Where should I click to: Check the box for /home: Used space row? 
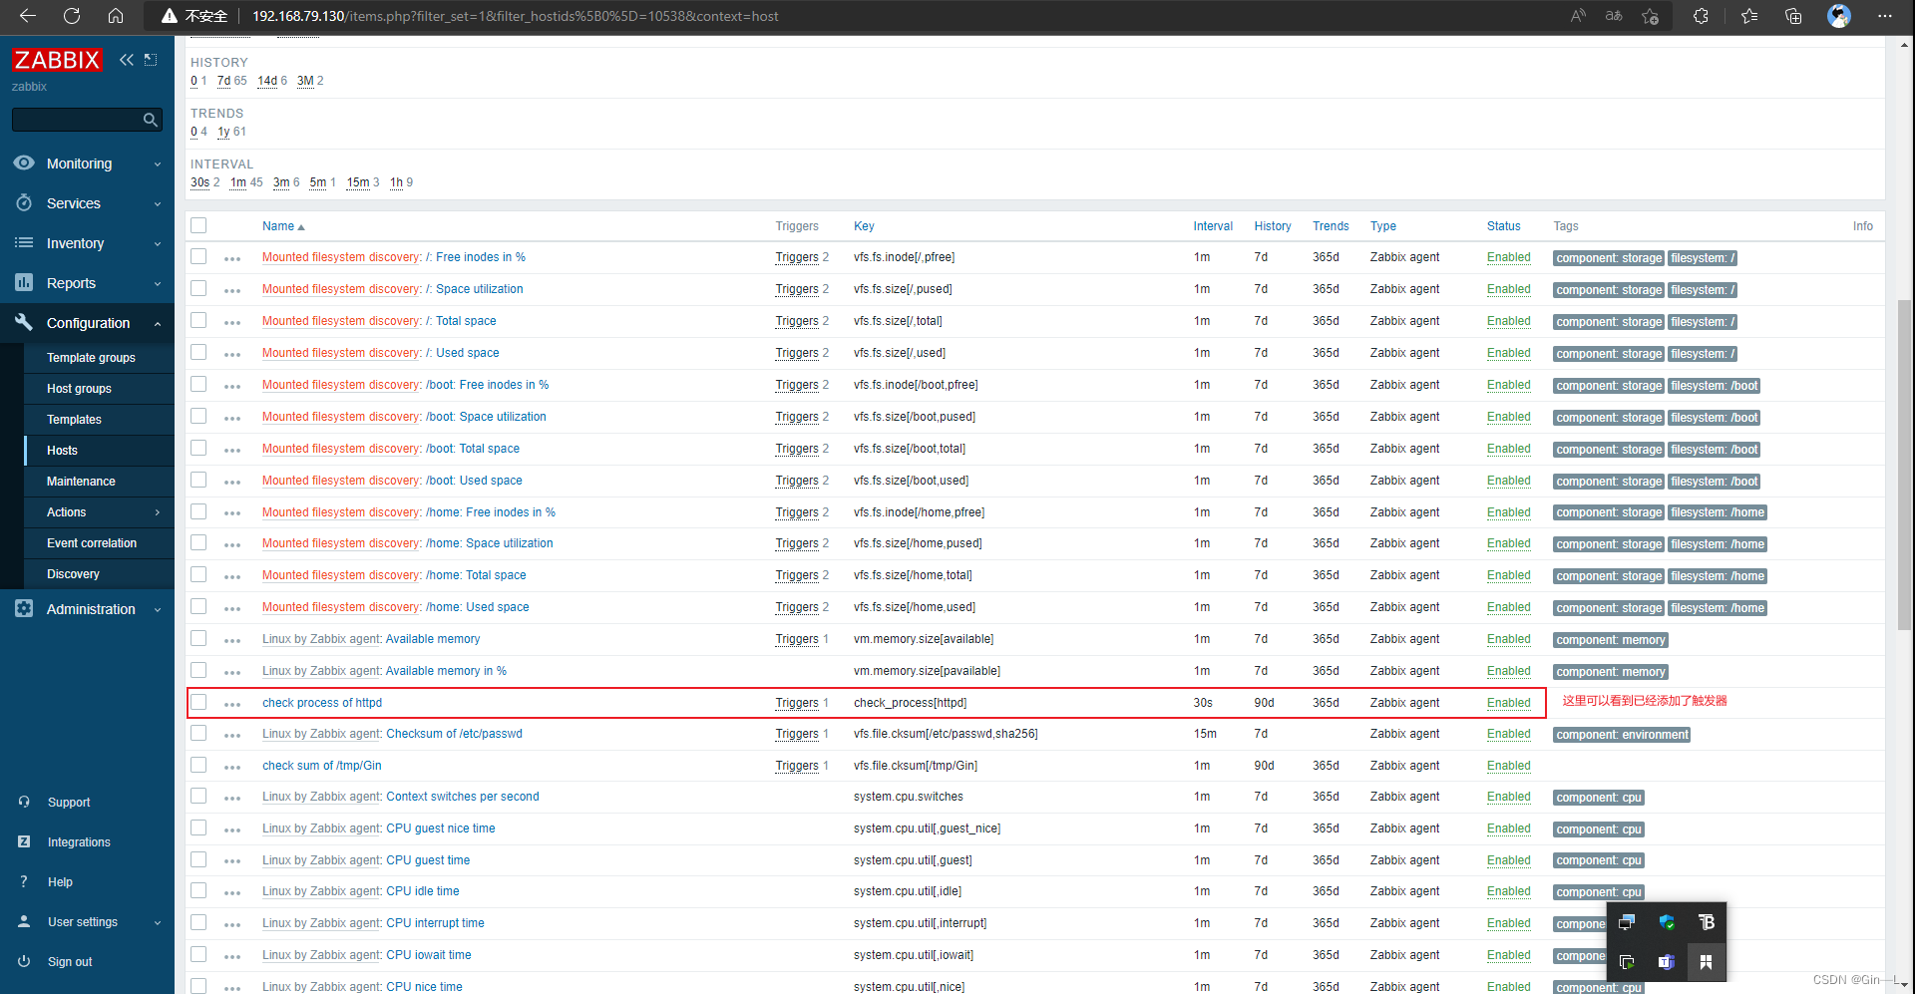[x=198, y=606]
